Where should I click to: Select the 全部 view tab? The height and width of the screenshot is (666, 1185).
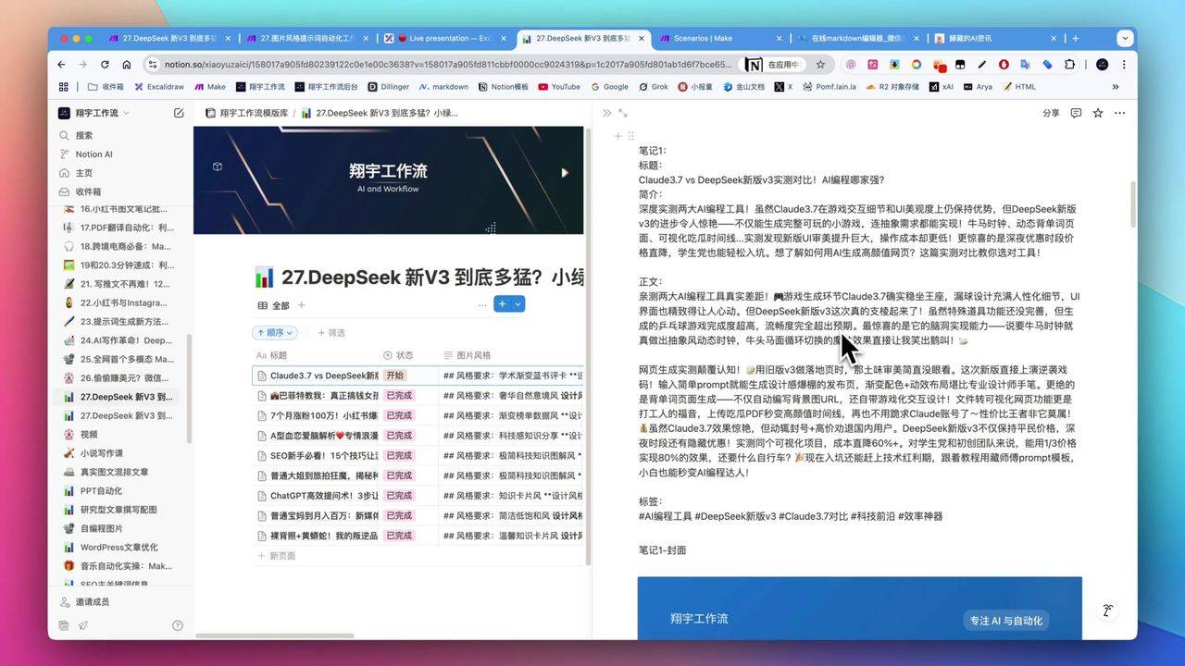coord(278,305)
